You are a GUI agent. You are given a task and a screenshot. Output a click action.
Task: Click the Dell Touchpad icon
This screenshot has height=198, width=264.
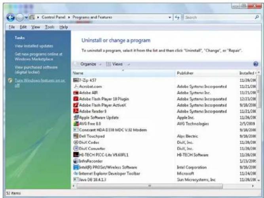click(76, 136)
